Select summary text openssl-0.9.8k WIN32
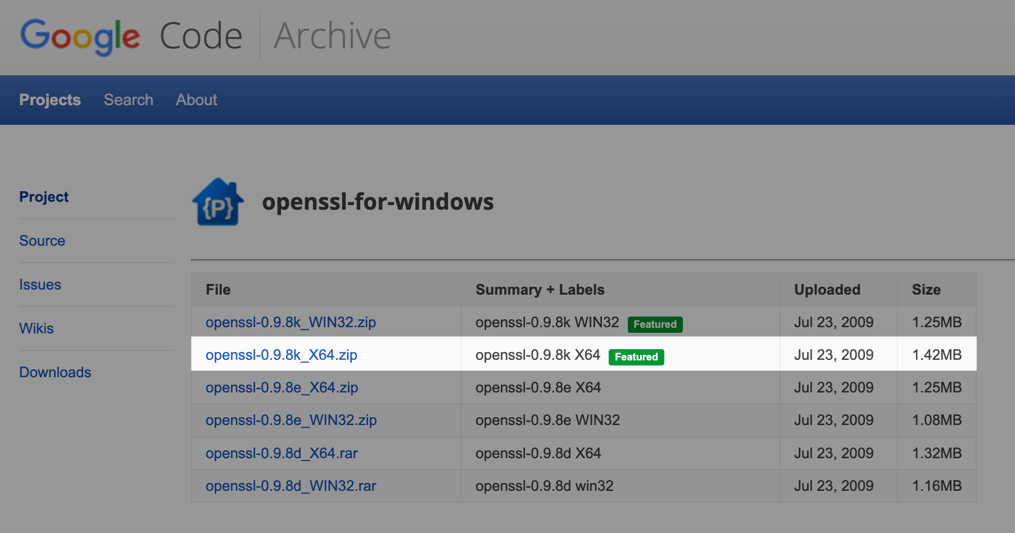 tap(547, 322)
